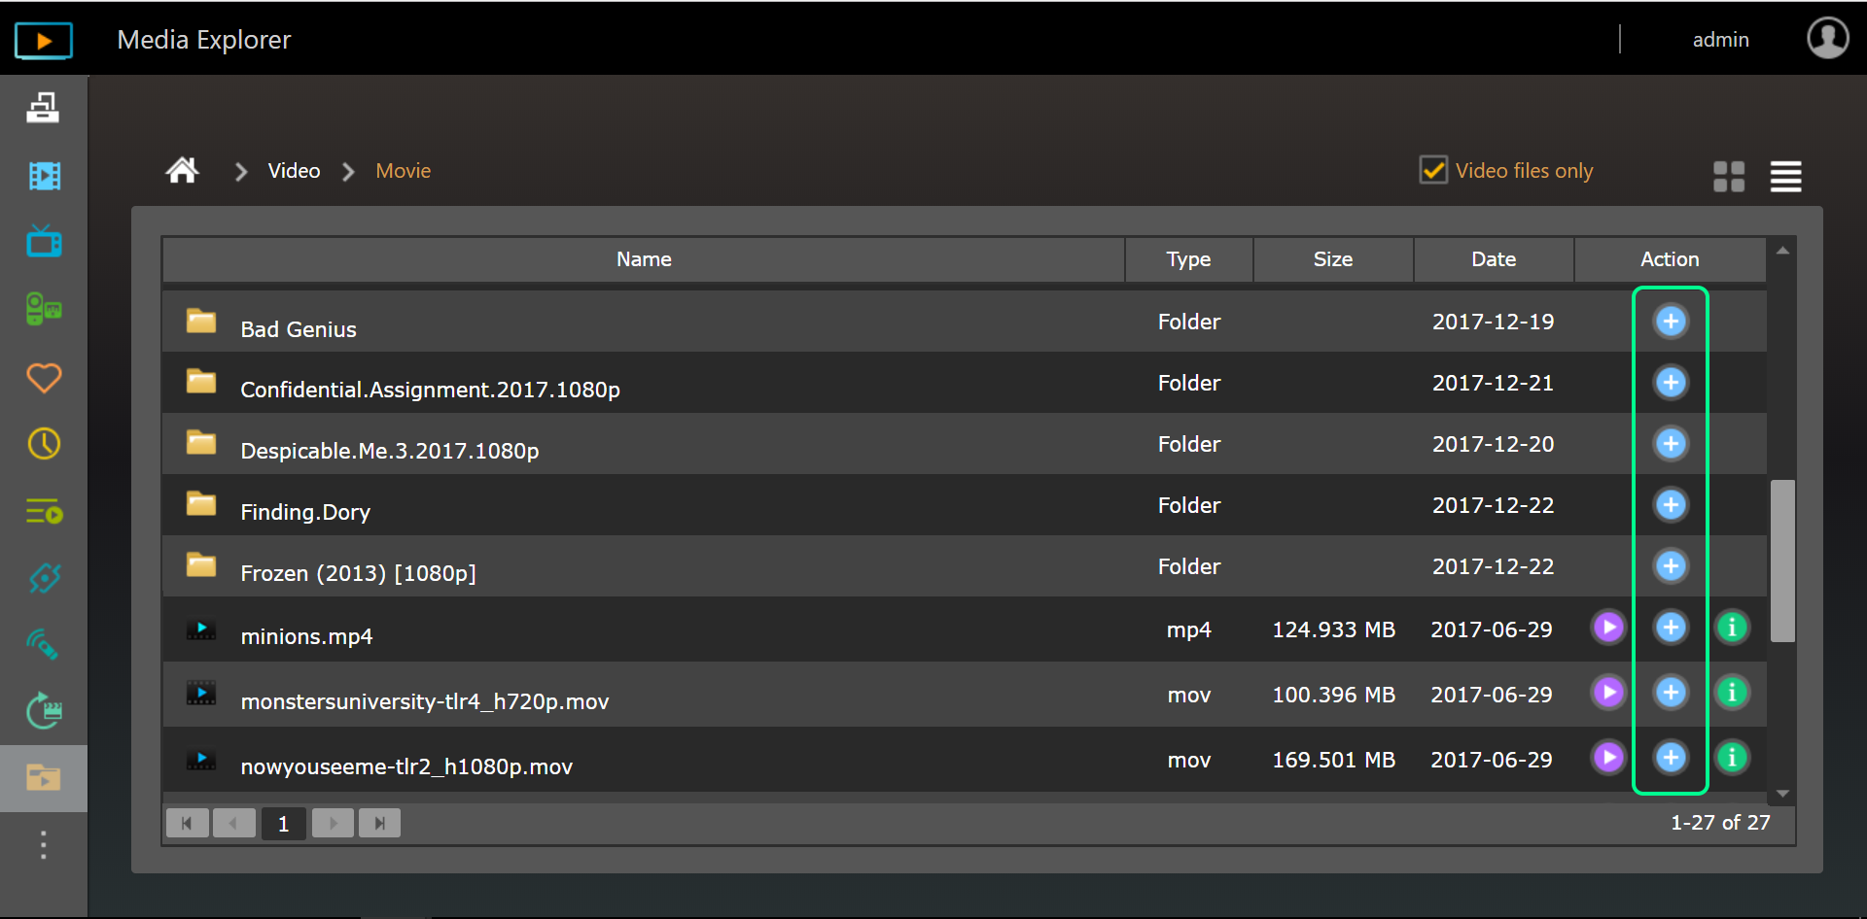Screen dimensions: 1867x919
Task: Open the Despicable.Me.3.2017.1080p folder
Action: (389, 451)
